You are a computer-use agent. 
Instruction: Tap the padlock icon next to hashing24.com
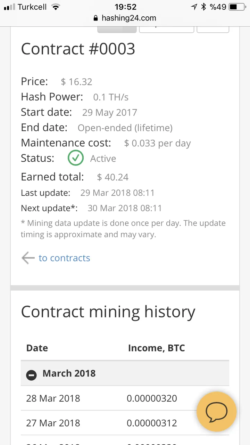click(x=96, y=18)
